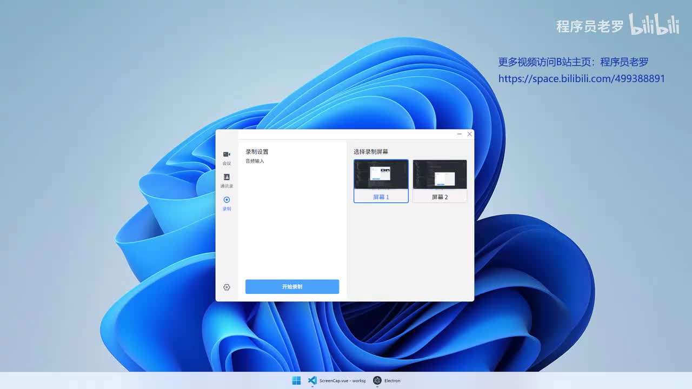Select the 屏幕 1 preview thumbnail
The width and height of the screenshot is (692, 389).
[x=381, y=175]
